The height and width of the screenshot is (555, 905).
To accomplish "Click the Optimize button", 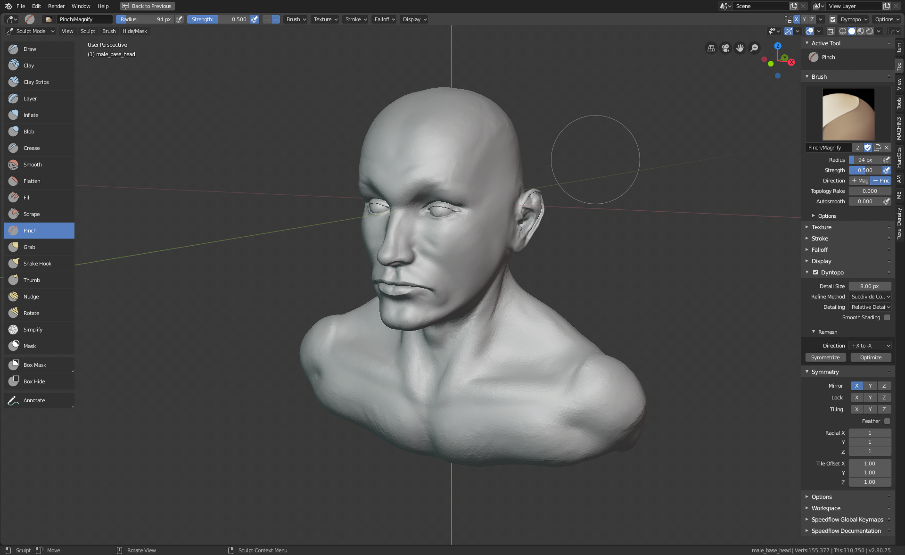I will (870, 357).
